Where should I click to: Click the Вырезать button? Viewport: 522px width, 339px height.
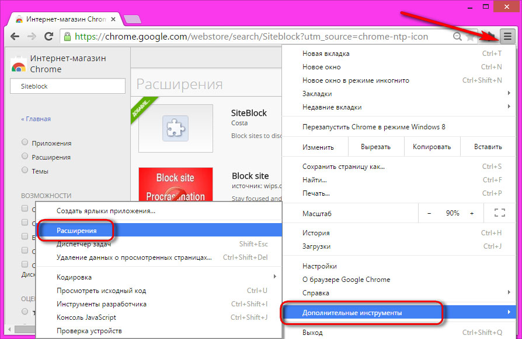(x=376, y=147)
